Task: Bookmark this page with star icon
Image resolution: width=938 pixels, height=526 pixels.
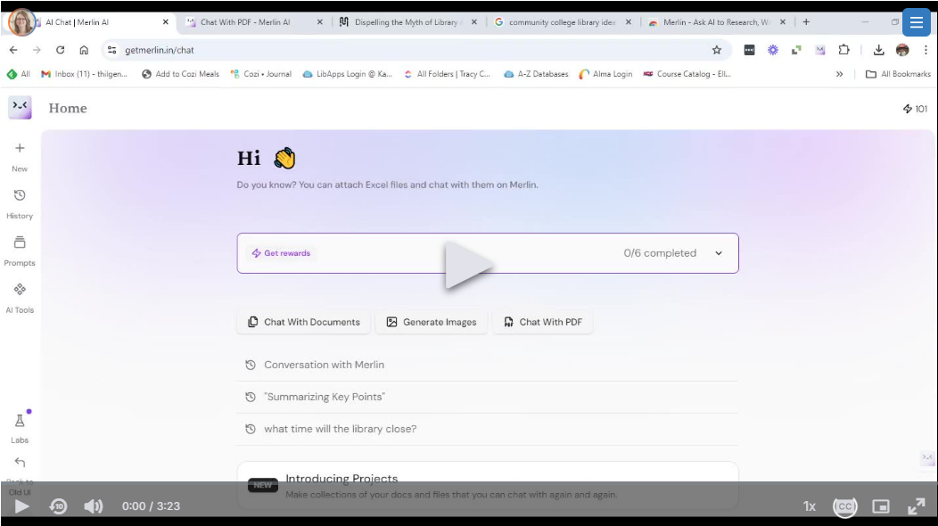Action: click(717, 50)
